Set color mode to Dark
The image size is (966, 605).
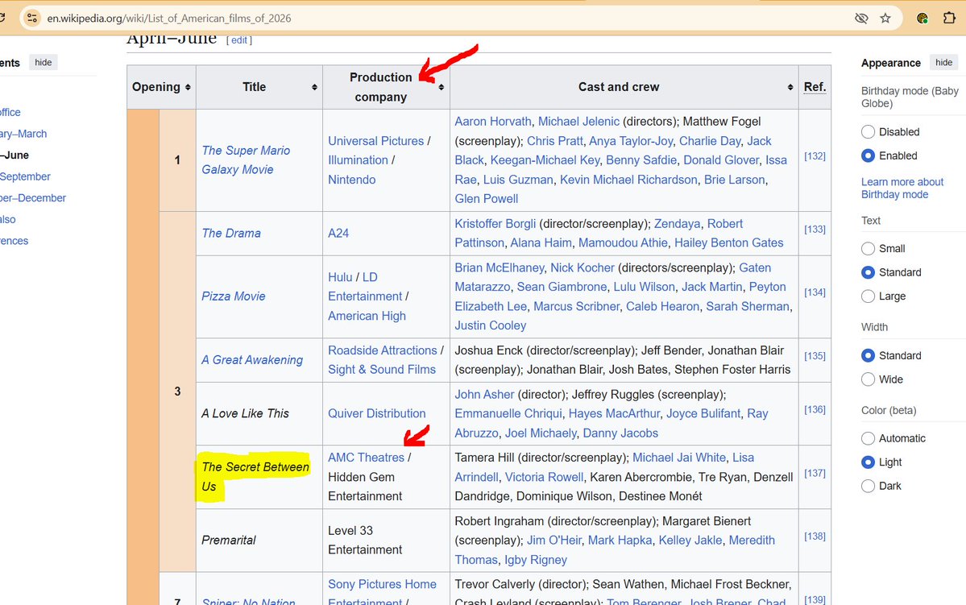point(868,486)
